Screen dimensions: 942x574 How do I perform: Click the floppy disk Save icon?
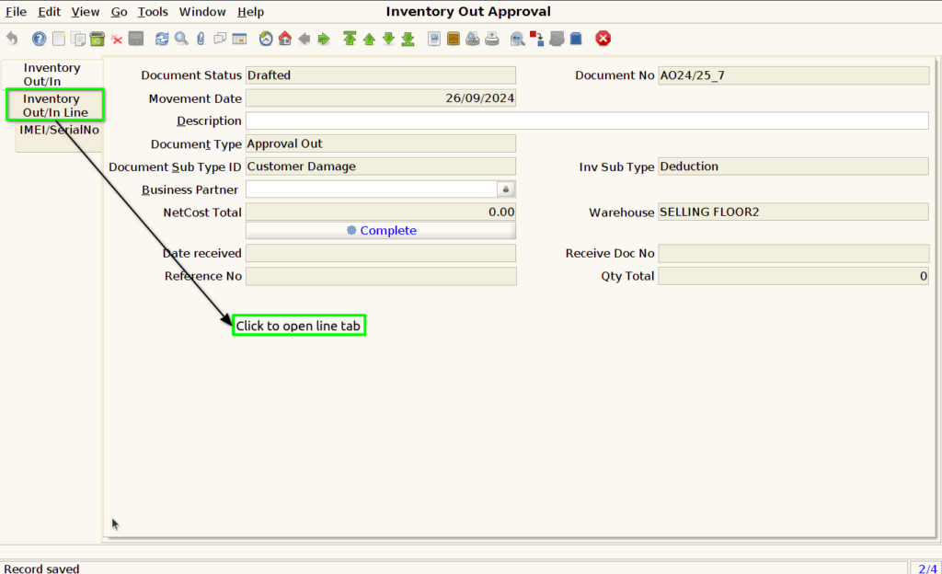pyautogui.click(x=136, y=39)
